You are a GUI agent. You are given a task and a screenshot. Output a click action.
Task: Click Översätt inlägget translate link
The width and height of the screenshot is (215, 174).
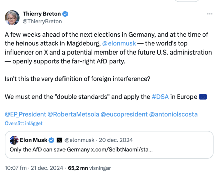tap(24, 123)
